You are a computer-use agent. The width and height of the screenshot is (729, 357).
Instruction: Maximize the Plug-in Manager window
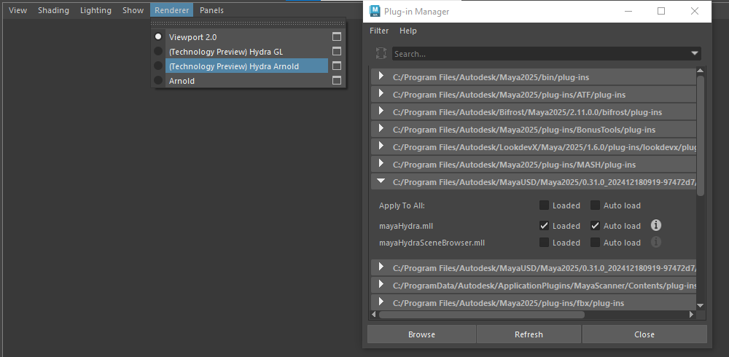click(660, 11)
